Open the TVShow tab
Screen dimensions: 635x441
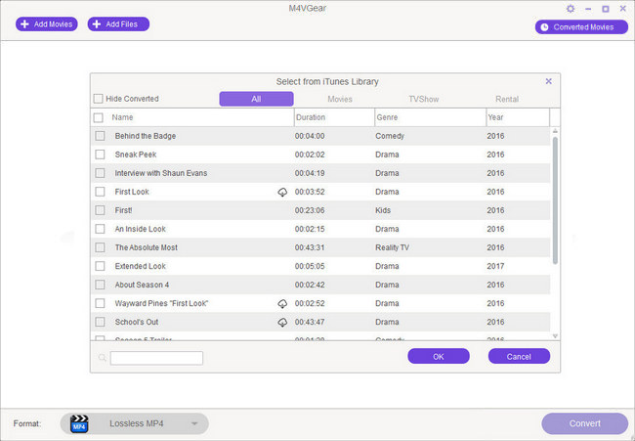[x=424, y=99]
